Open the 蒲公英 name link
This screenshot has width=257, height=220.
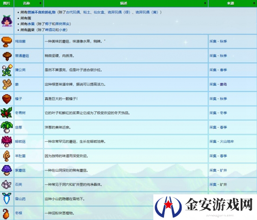pyautogui.click(x=20, y=70)
